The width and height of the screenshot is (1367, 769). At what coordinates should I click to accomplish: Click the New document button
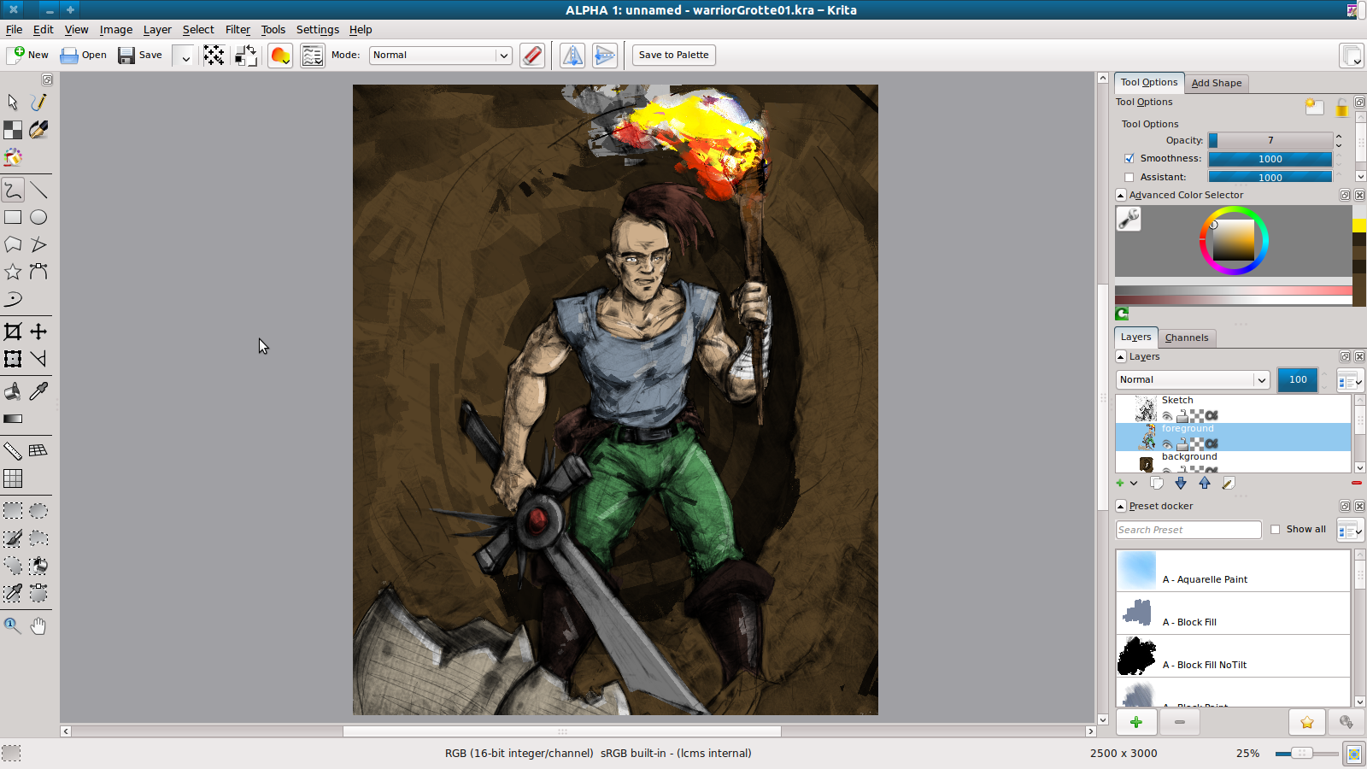coord(28,56)
